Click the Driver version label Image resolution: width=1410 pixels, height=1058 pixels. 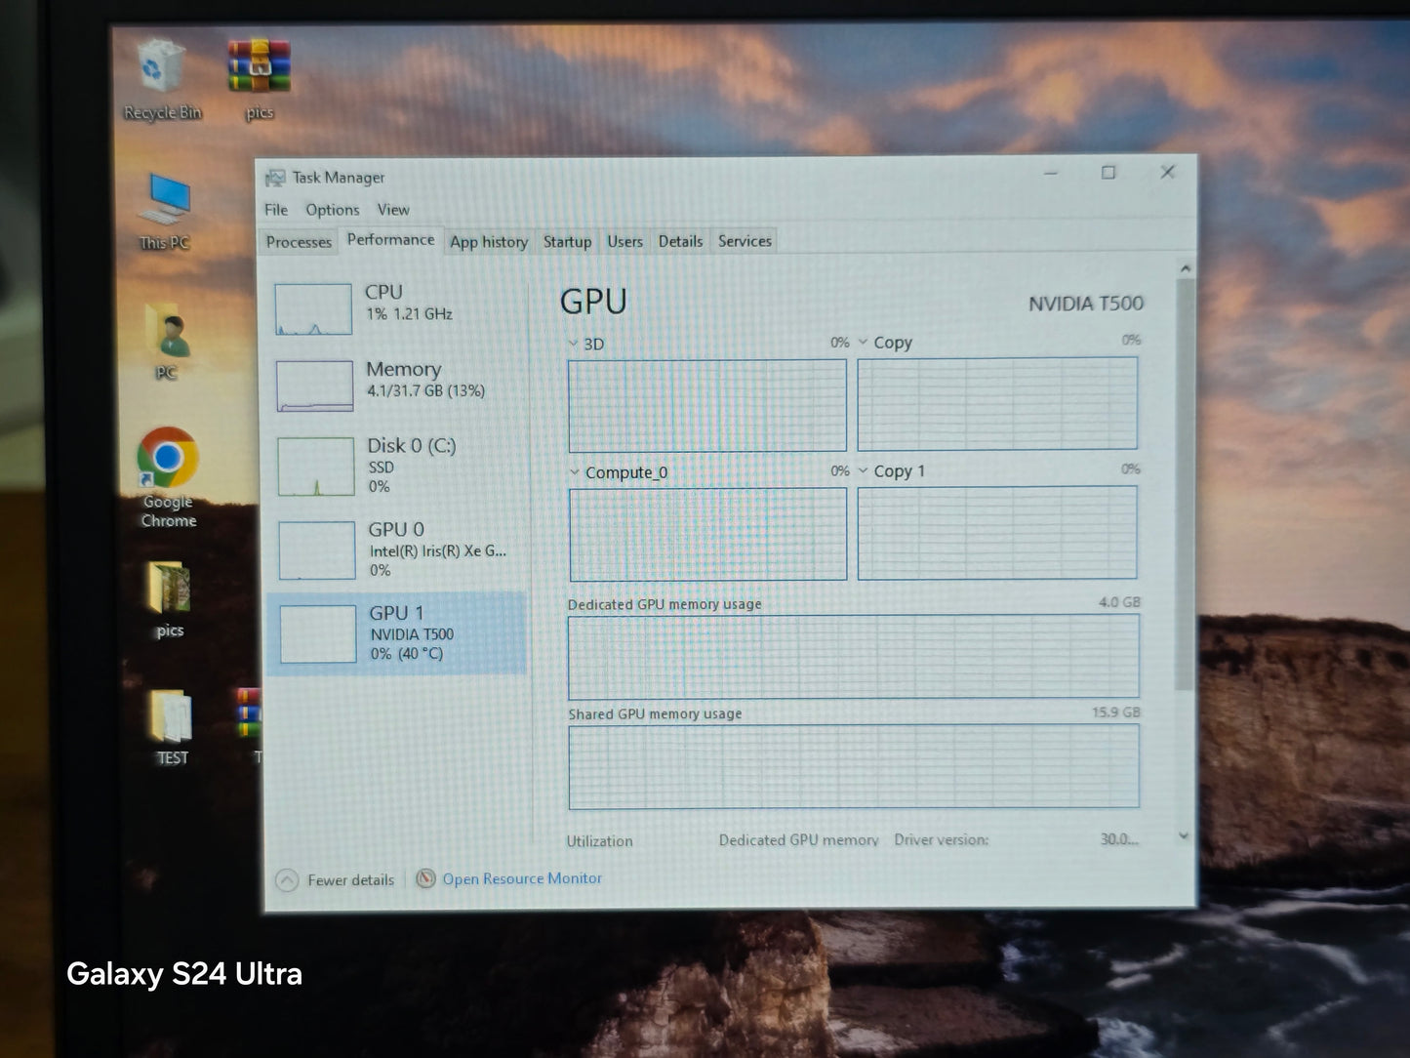point(941,839)
